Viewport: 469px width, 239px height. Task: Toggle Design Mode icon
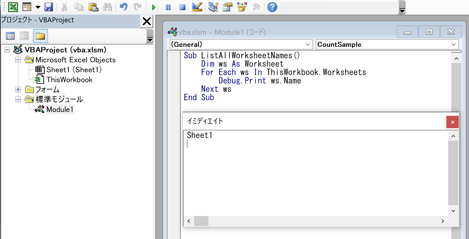pyautogui.click(x=197, y=7)
